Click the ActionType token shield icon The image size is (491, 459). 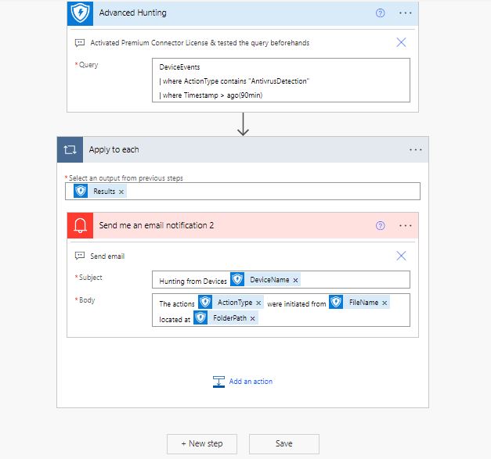pos(205,302)
